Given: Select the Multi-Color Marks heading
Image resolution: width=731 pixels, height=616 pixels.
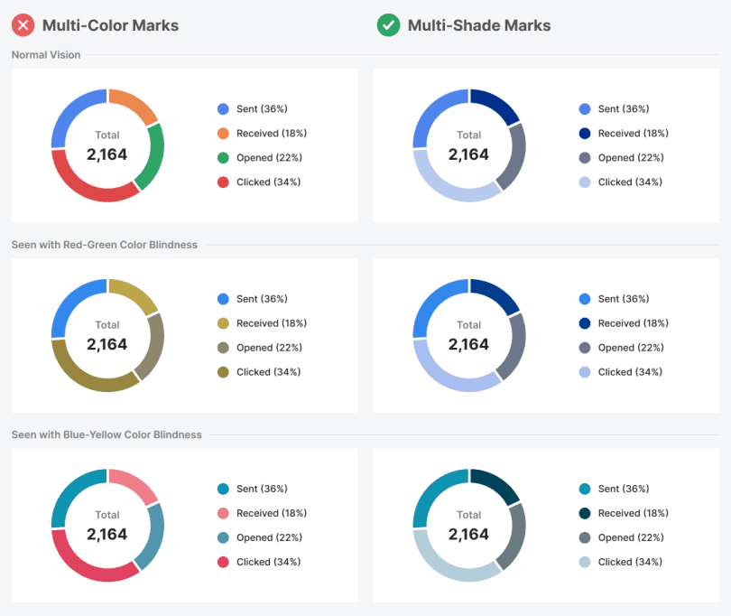Looking at the screenshot, I should coord(110,25).
